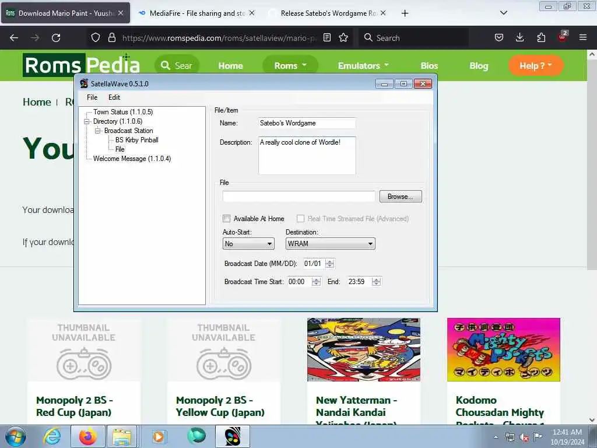The width and height of the screenshot is (597, 448).
Task: Close the MediaFire tab
Action: [252, 13]
